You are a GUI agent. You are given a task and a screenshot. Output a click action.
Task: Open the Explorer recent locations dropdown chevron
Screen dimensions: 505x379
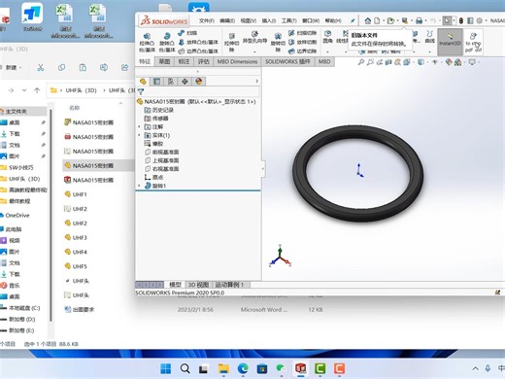coord(24,90)
